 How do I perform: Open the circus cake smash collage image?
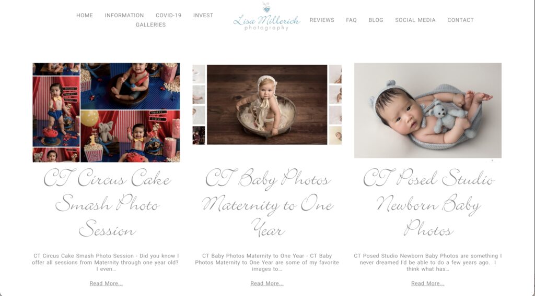coord(106,112)
